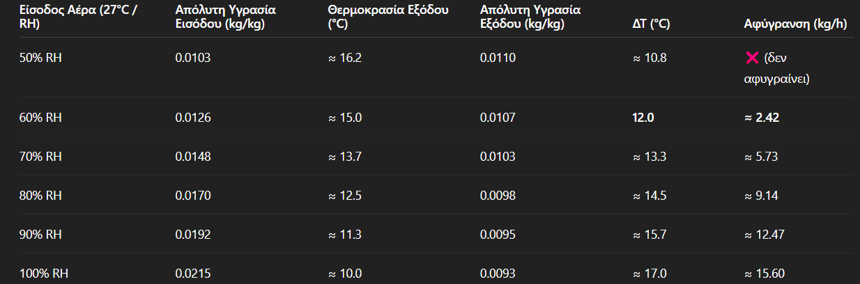This screenshot has height=284, width=860.
Task: Select the 'Απόλυτη Υγρασία Εξόδου (kg/kg)' header
Action: point(530,17)
